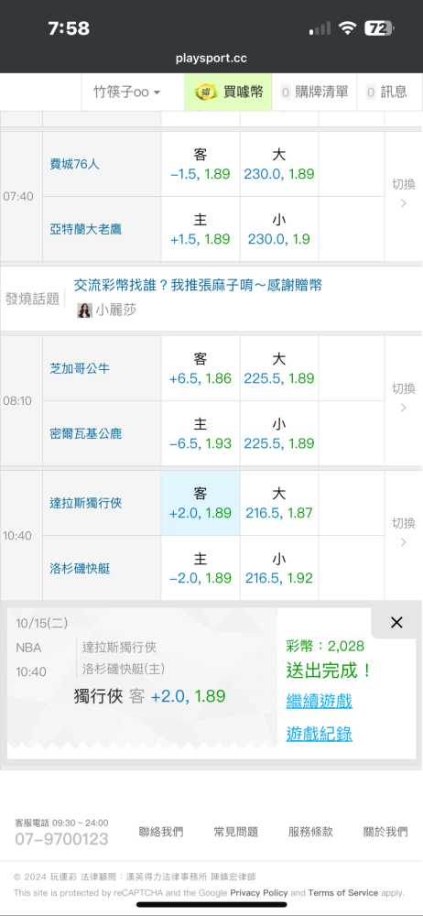Toggle Mavericks 客 +2.0 selection
Screen dimensions: 423x916
[201, 503]
